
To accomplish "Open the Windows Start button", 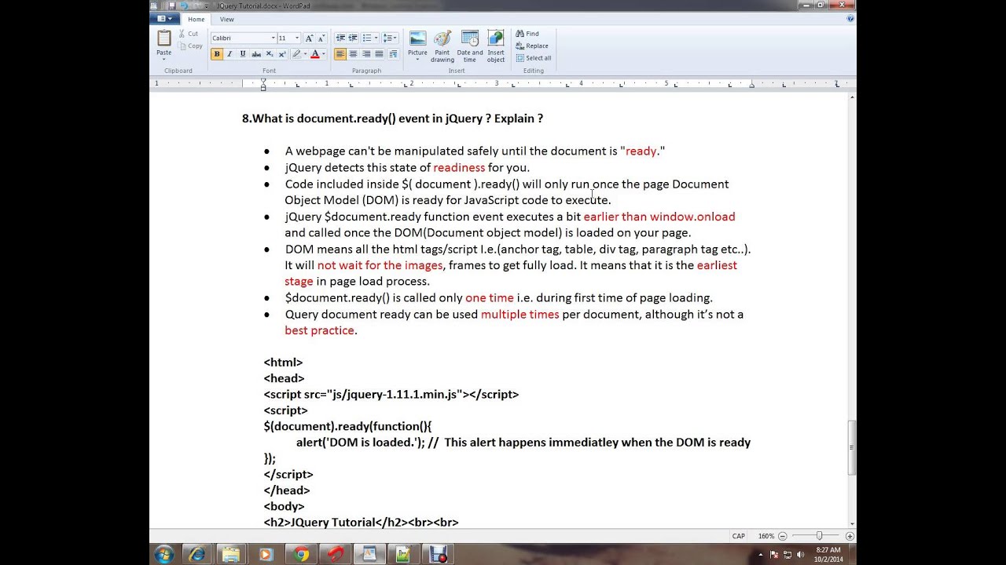I will pos(164,555).
